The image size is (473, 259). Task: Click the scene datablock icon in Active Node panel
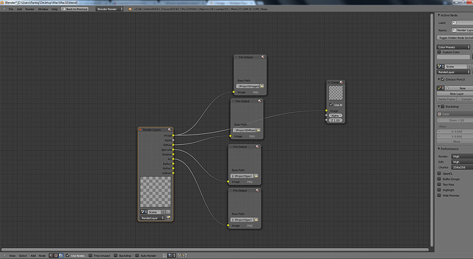pyautogui.click(x=439, y=66)
